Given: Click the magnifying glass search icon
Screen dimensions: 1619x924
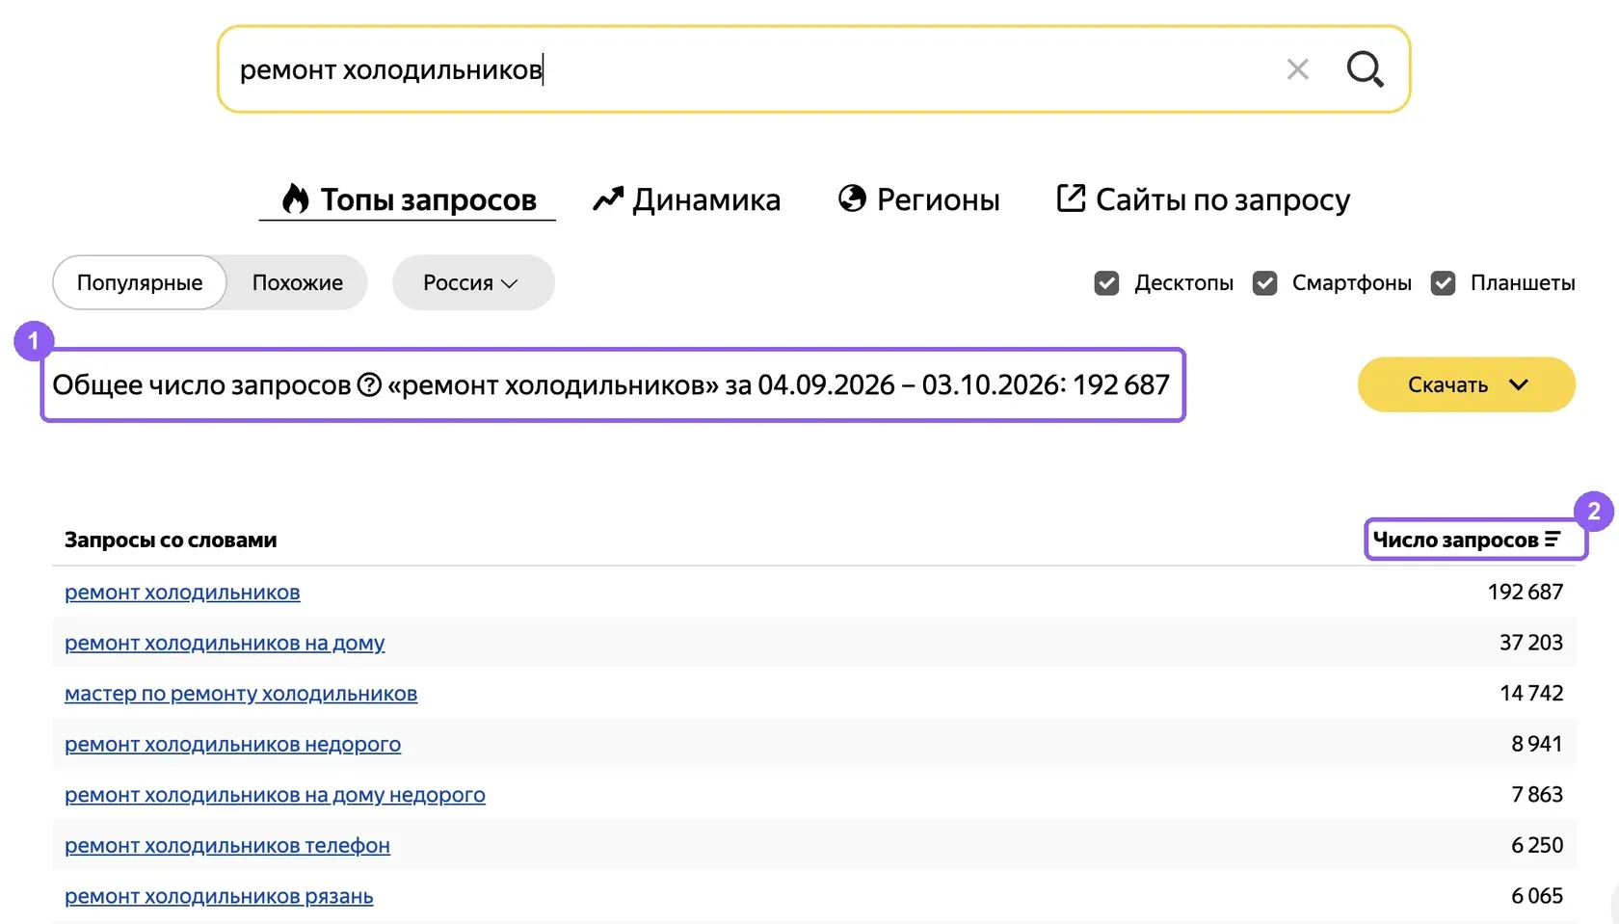Looking at the screenshot, I should click(1365, 69).
